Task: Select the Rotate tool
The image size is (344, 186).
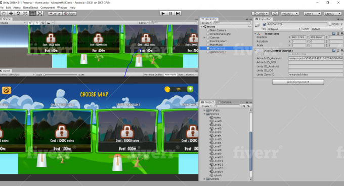Action: [18, 13]
